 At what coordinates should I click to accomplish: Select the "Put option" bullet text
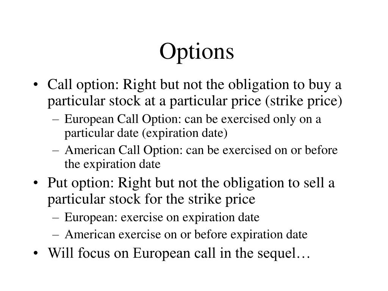point(191,191)
